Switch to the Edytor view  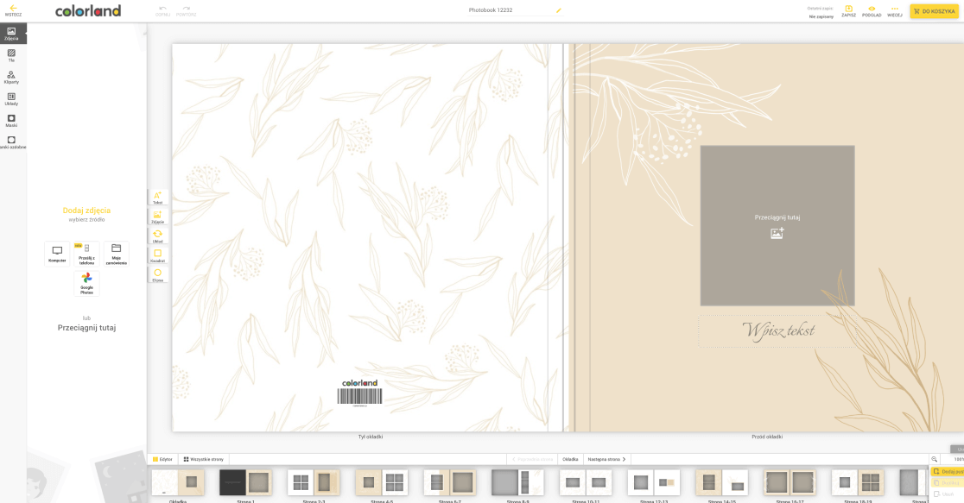[163, 459]
